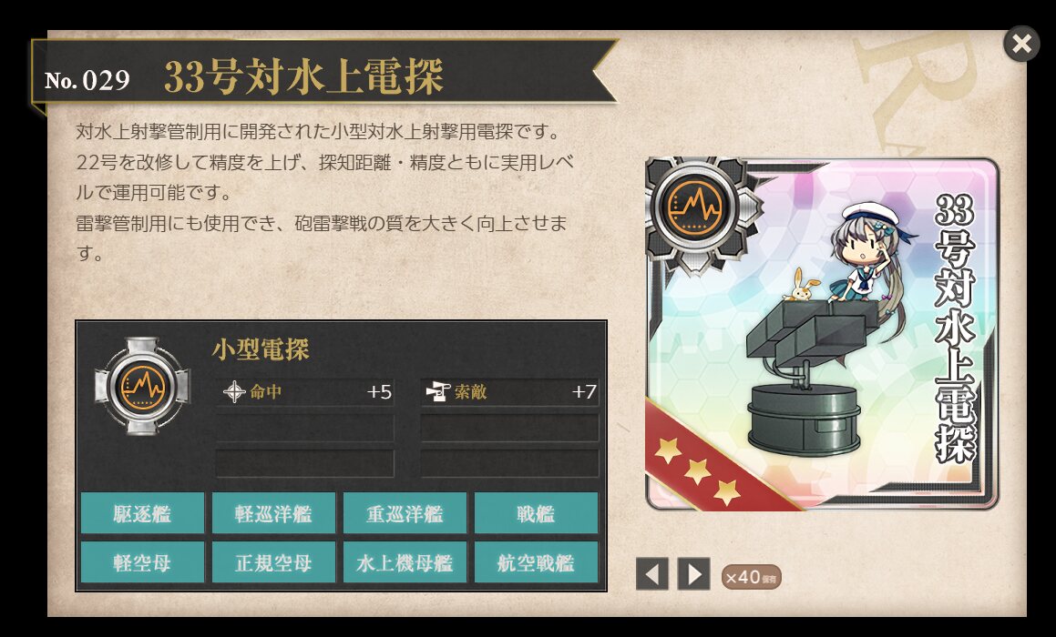Select the 正規空母 ship type tag

[x=273, y=562]
